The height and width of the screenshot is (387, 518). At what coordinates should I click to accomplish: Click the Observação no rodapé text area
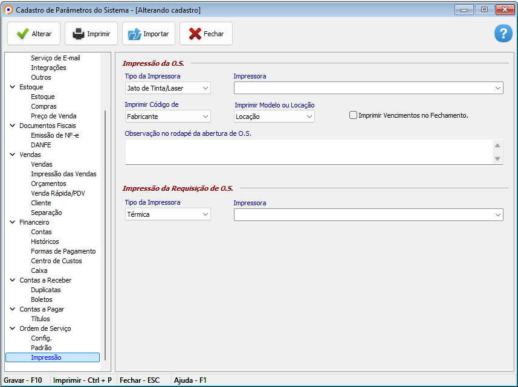[308, 152]
